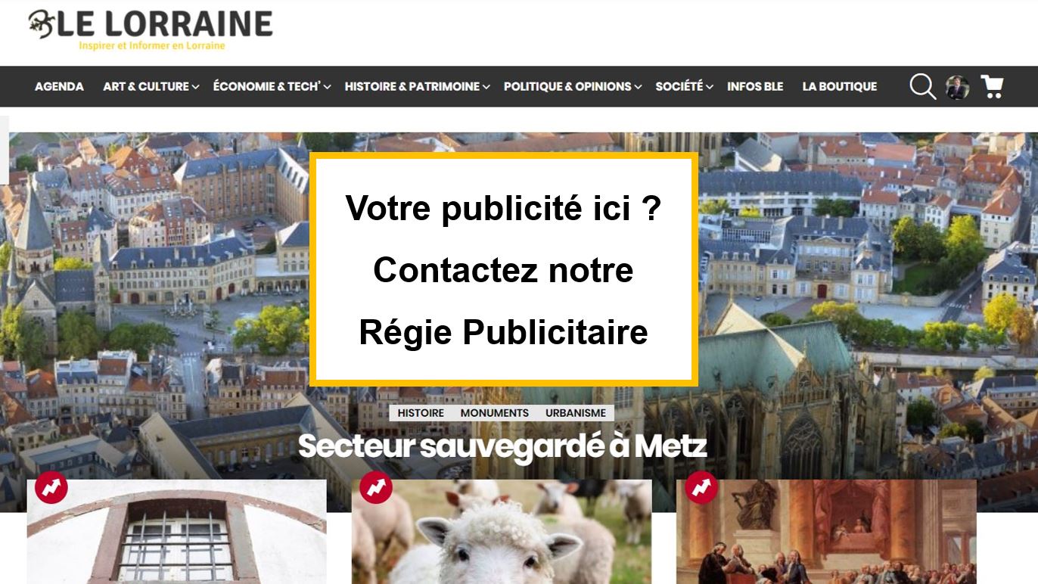Viewport: 1038px width, 584px height.
Task: Select the MONUMENTS category tag
Action: tap(495, 413)
